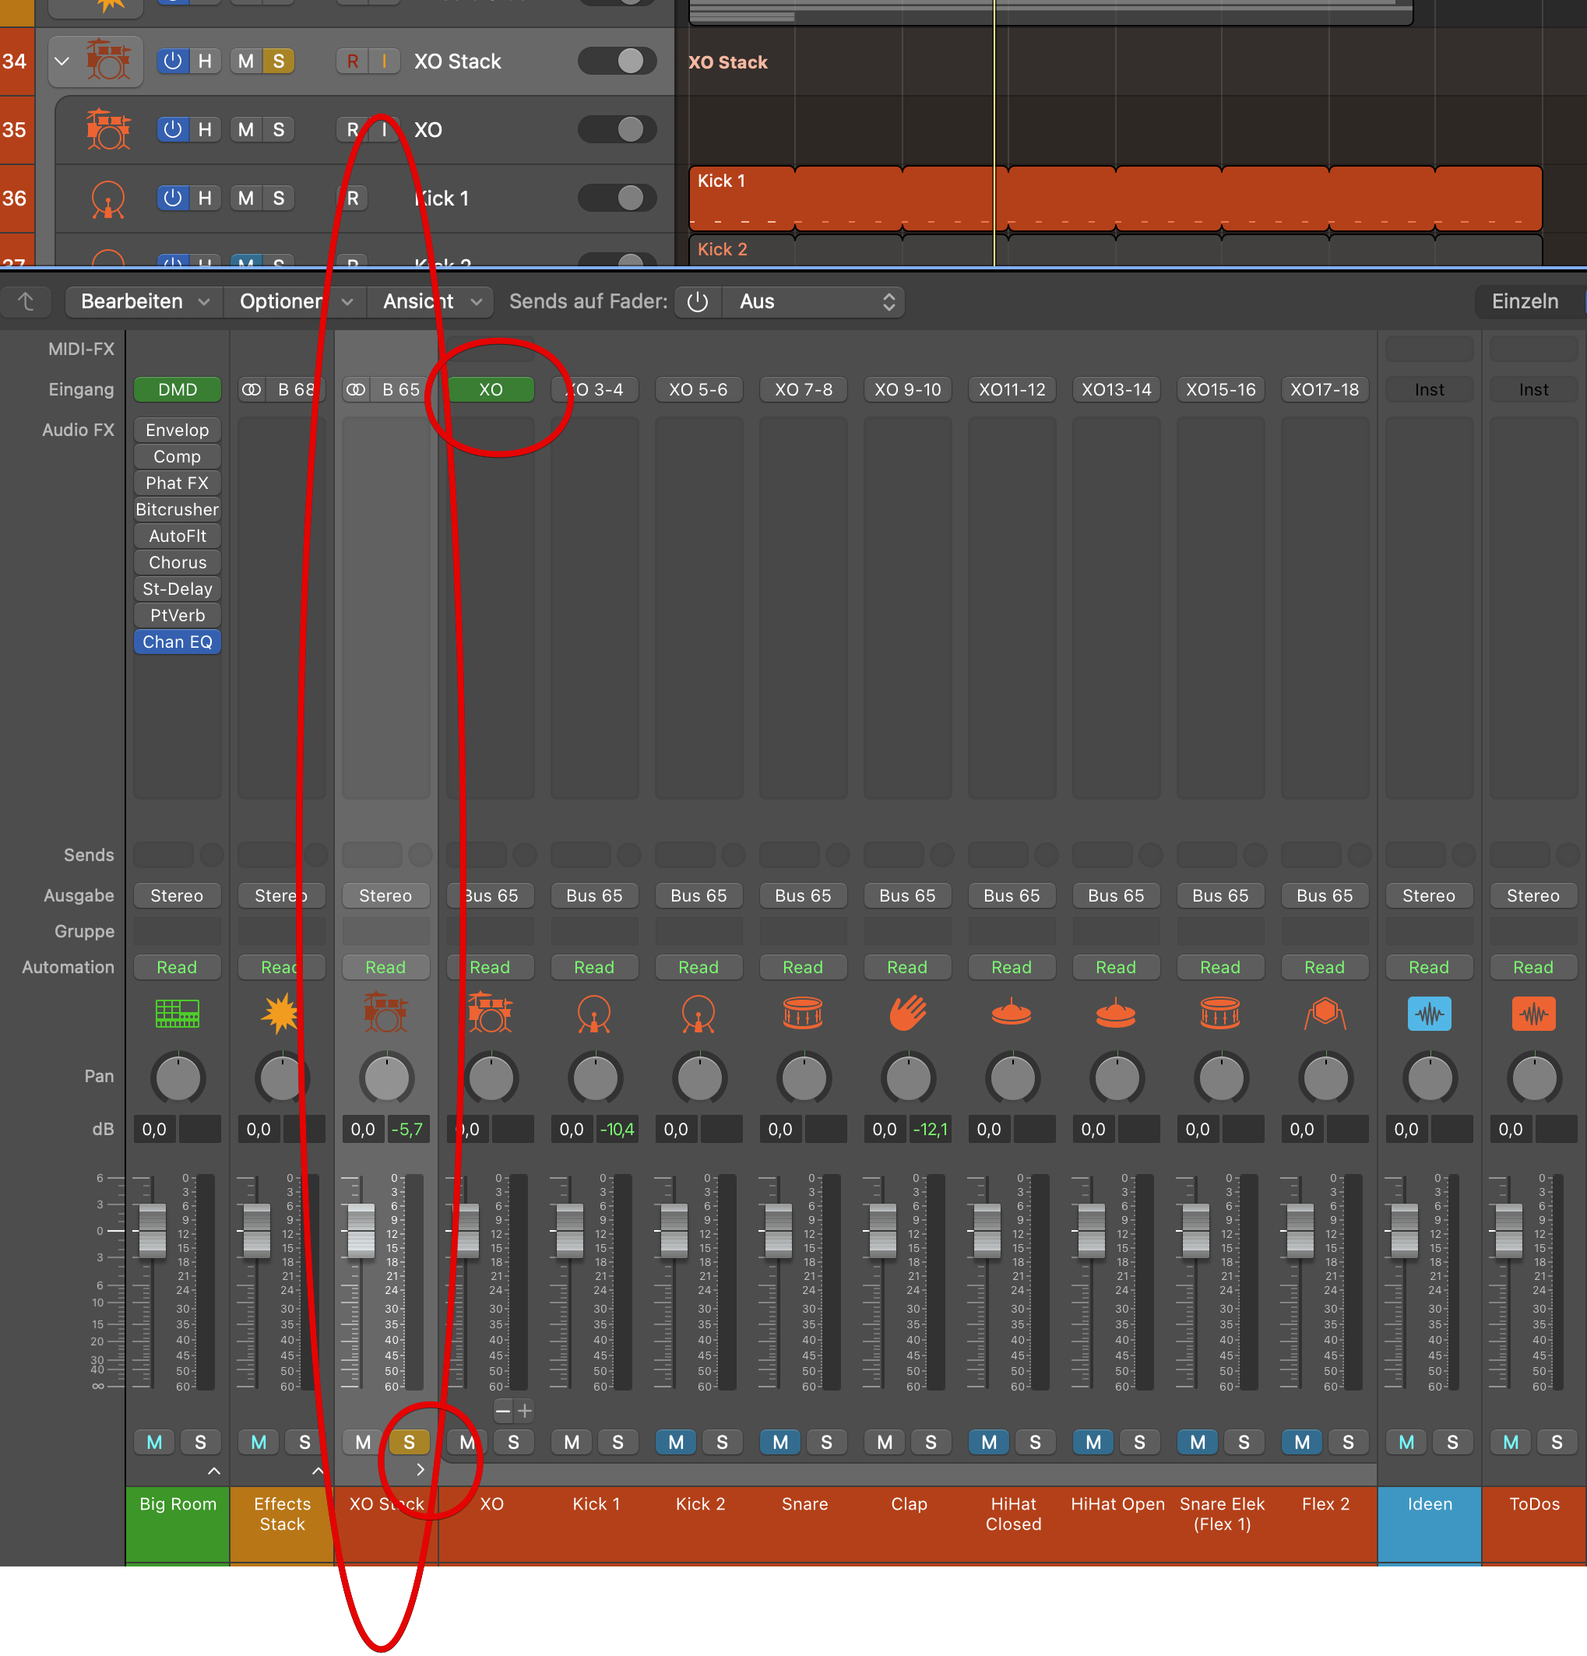Set Snare automation mode via Read button
The image size is (1587, 1656).
pyautogui.click(x=803, y=968)
